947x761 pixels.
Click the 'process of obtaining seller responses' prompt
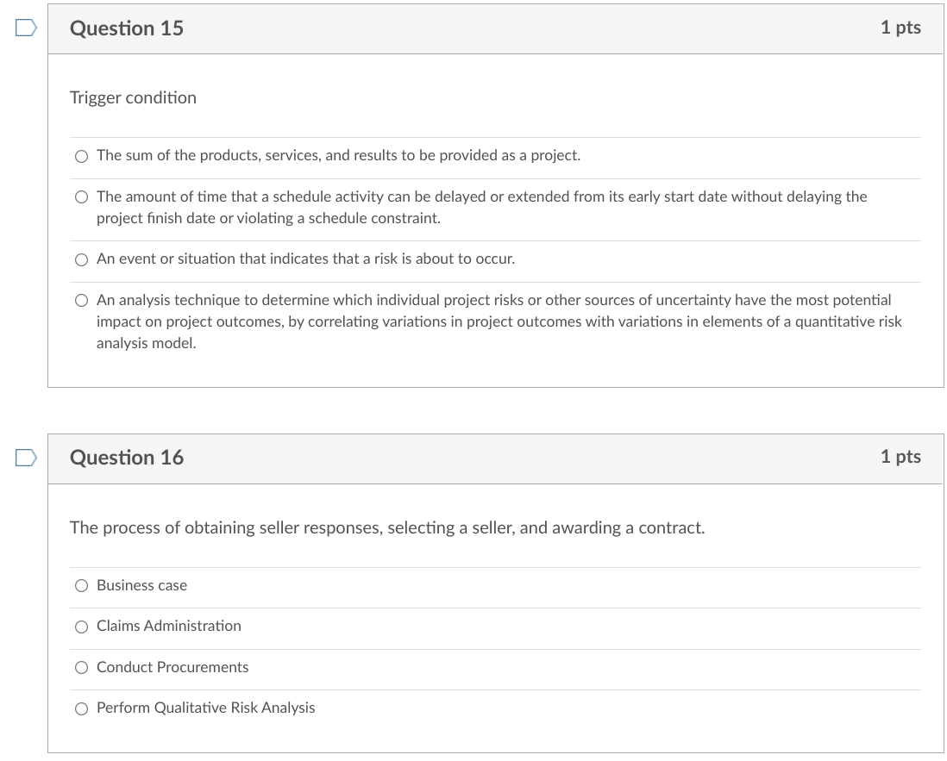pos(387,527)
